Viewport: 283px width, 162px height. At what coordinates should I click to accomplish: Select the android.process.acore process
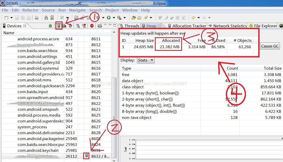[x=56, y=39]
